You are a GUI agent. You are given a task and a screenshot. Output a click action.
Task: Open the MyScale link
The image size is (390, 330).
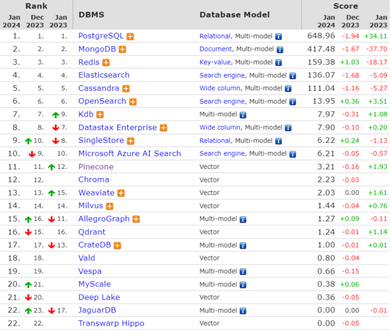pos(94,285)
